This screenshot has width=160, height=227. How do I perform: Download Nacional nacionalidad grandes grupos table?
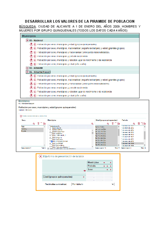[x=31, y=48]
